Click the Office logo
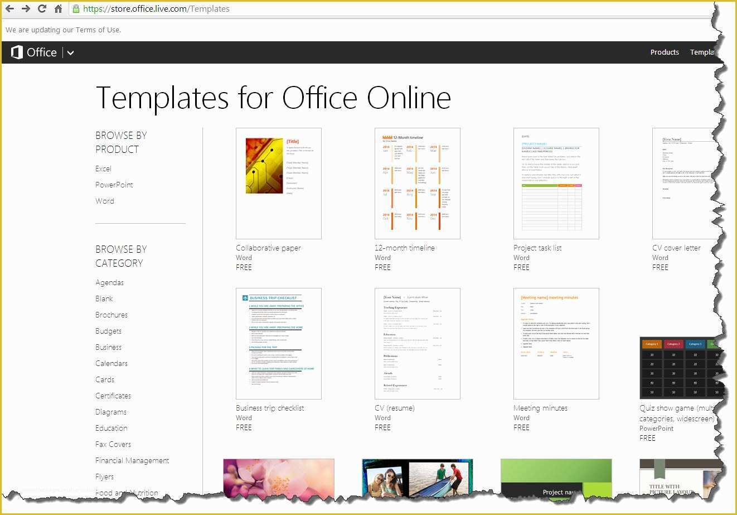737x515 pixels. pos(34,52)
